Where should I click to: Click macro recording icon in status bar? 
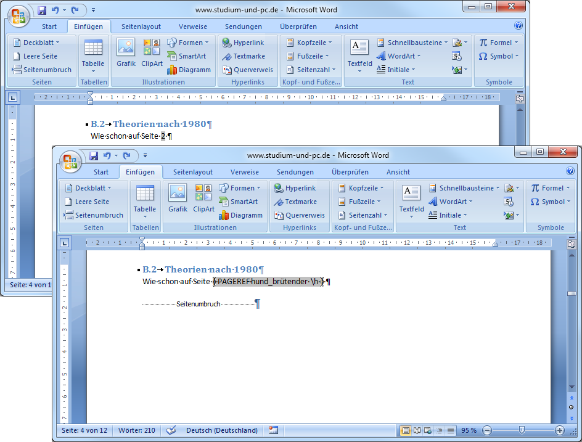(274, 430)
